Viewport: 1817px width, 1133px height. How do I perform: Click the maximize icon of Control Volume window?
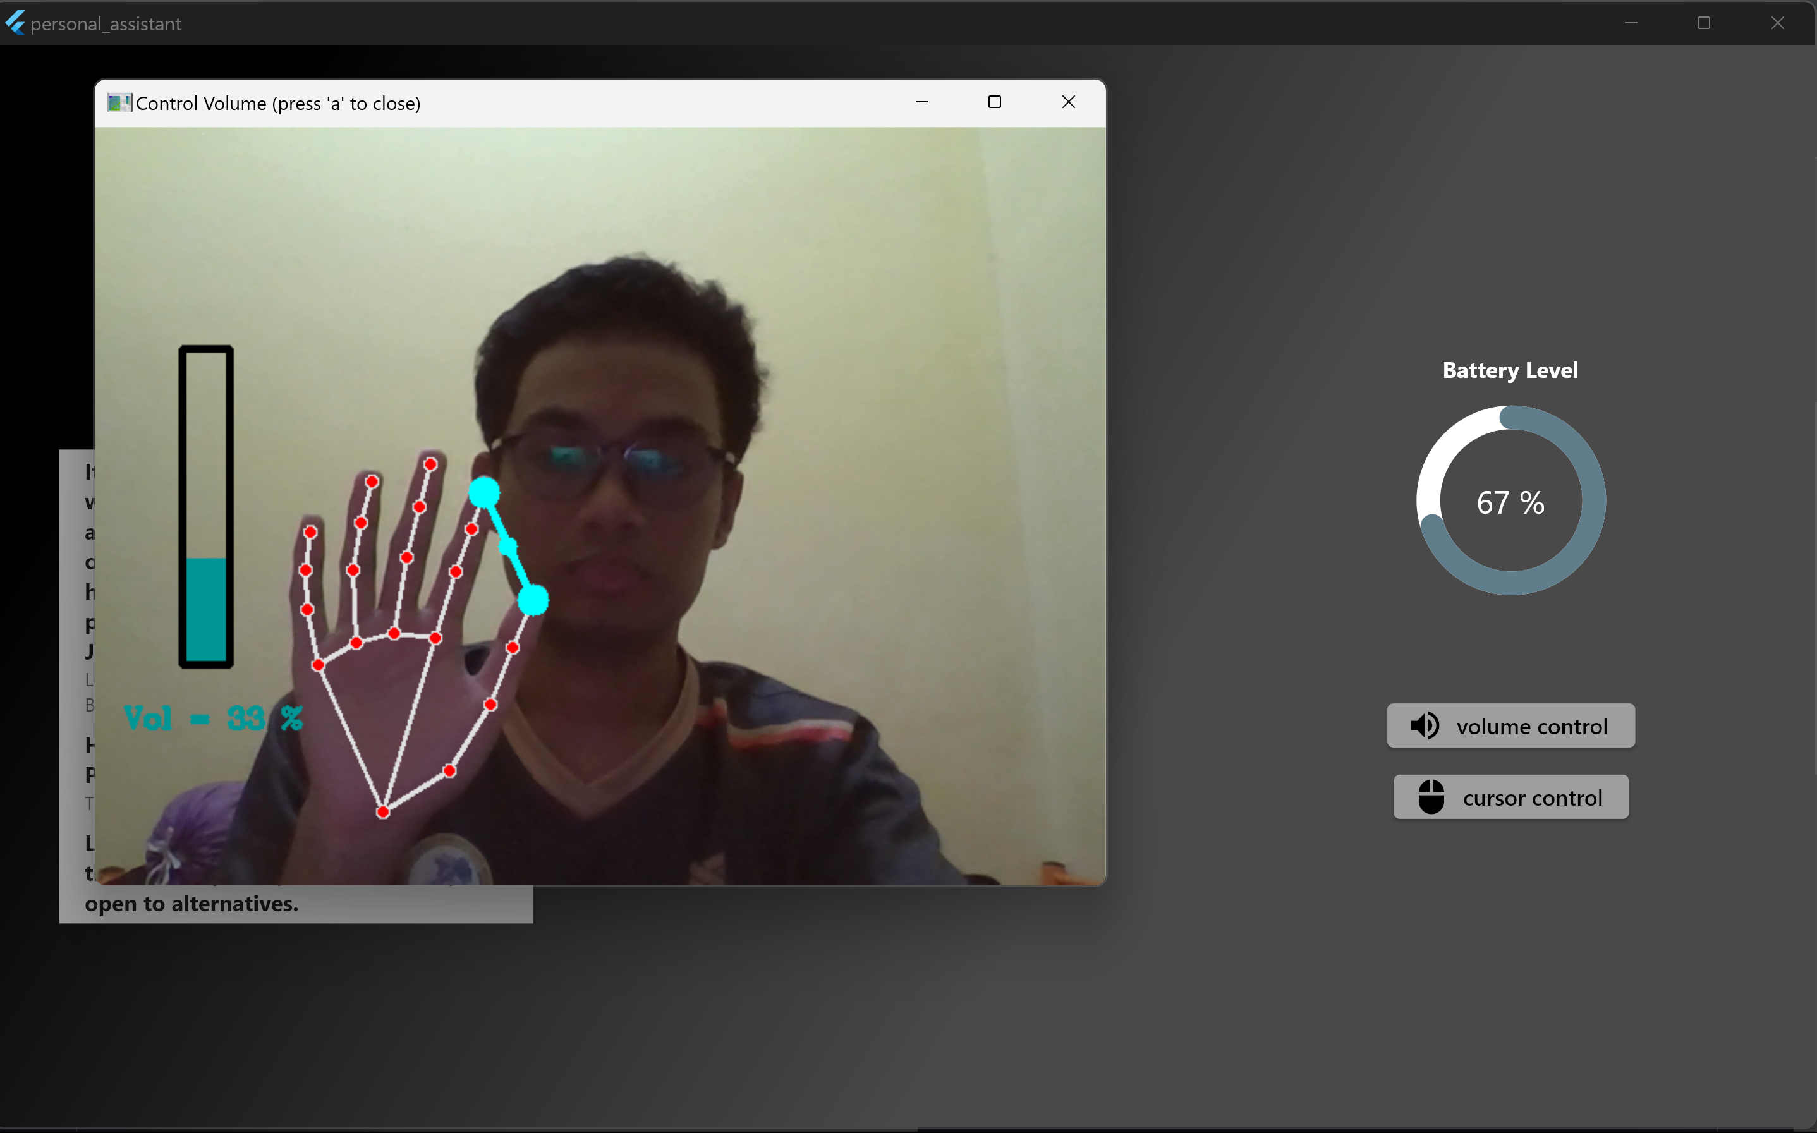994,102
